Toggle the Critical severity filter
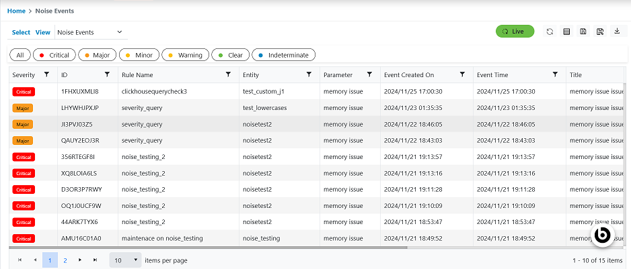This screenshot has height=269, width=631. pyautogui.click(x=54, y=55)
